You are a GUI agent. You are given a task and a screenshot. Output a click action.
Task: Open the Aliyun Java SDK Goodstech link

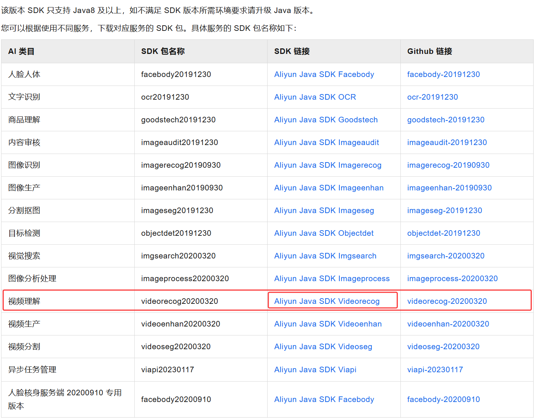tap(326, 120)
